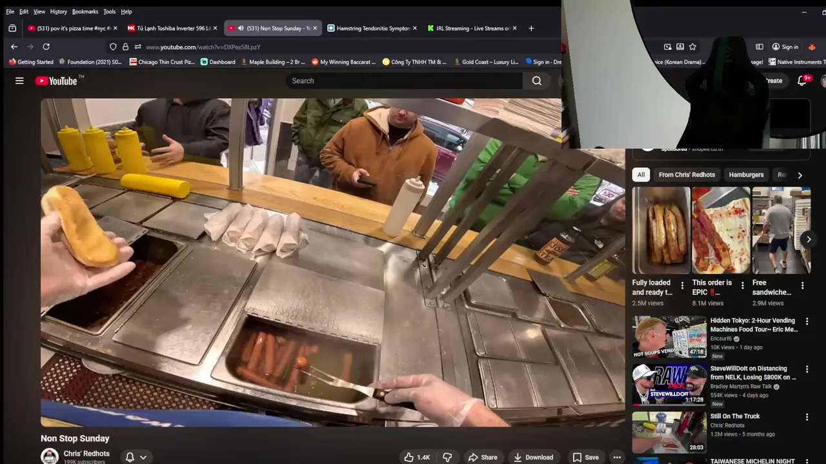Viewport: 826px width, 464px height.
Task: Open the Firefox View tab list icon
Action: coord(12,28)
